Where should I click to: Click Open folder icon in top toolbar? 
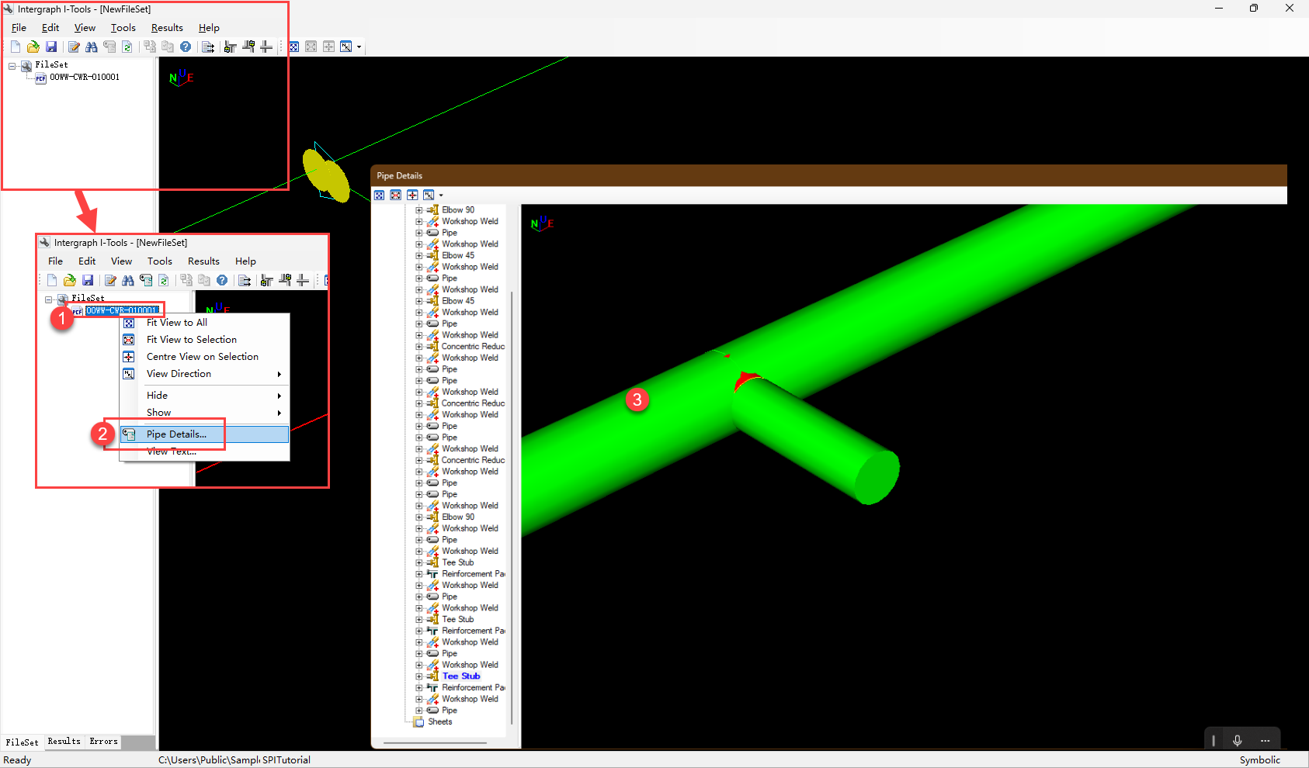(x=33, y=47)
